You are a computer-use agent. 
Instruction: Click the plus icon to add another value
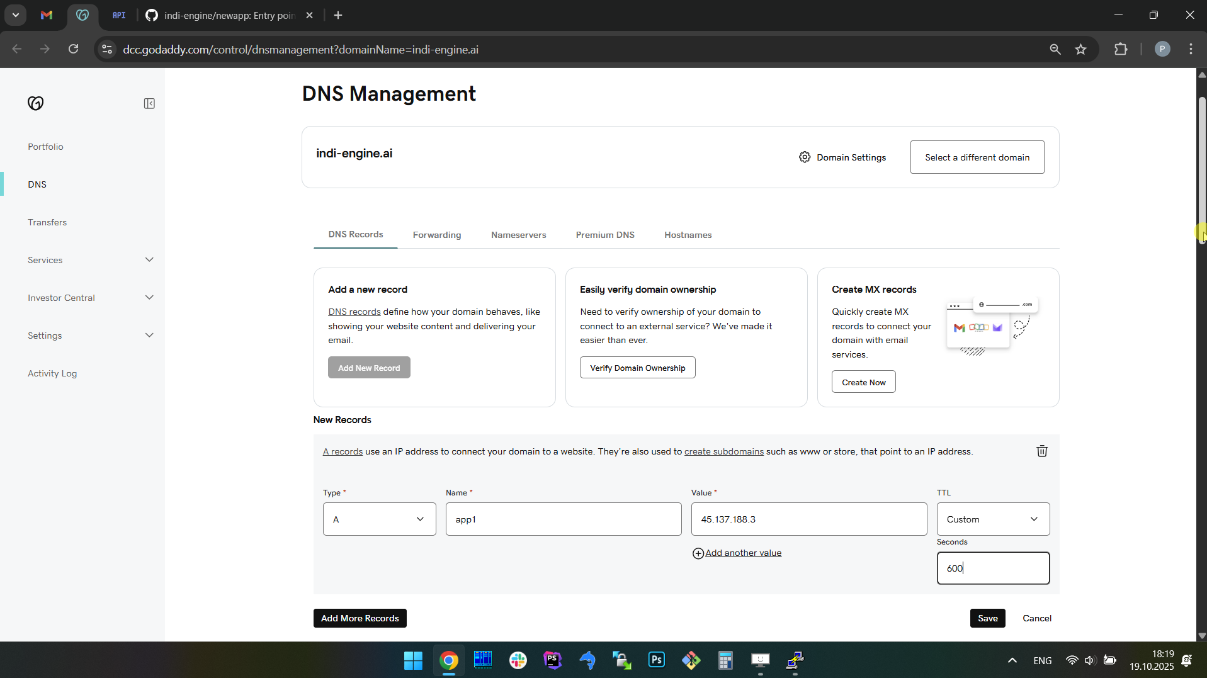coord(698,553)
